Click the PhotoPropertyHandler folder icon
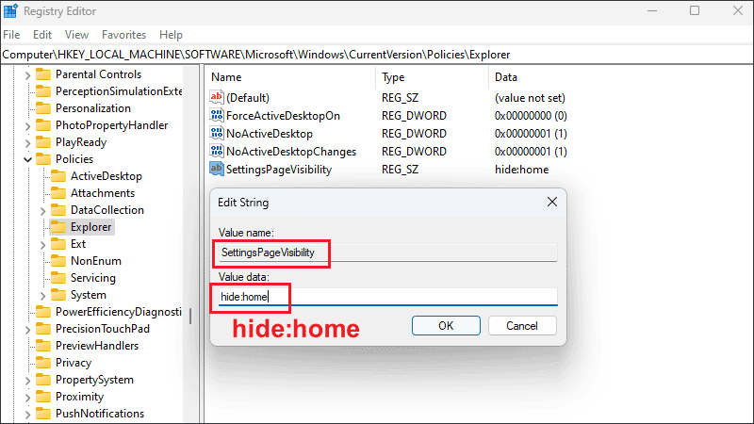The image size is (754, 424). coord(43,125)
